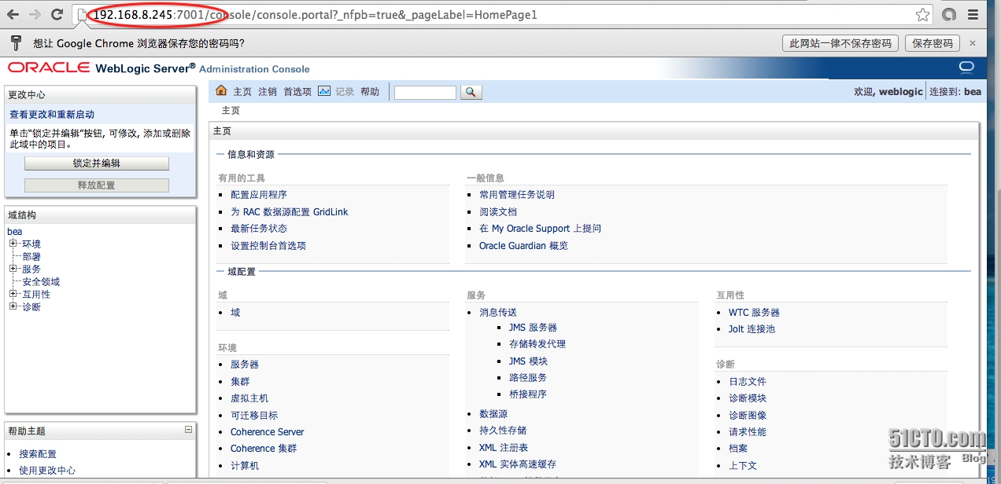Expand the 诊断 tree node
The width and height of the screenshot is (1001, 484).
[x=13, y=306]
